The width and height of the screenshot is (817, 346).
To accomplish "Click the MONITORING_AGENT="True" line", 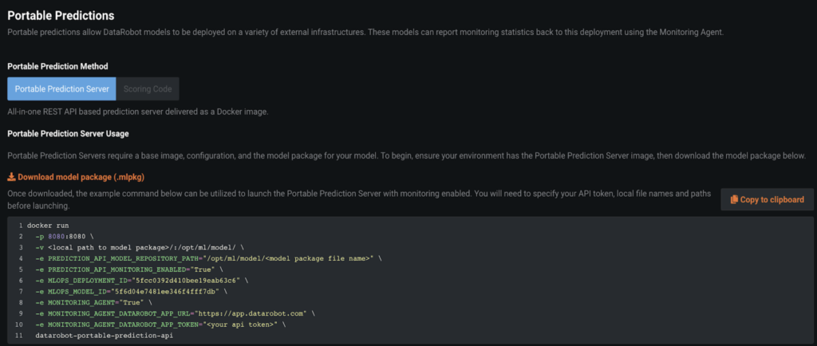I will (x=94, y=302).
